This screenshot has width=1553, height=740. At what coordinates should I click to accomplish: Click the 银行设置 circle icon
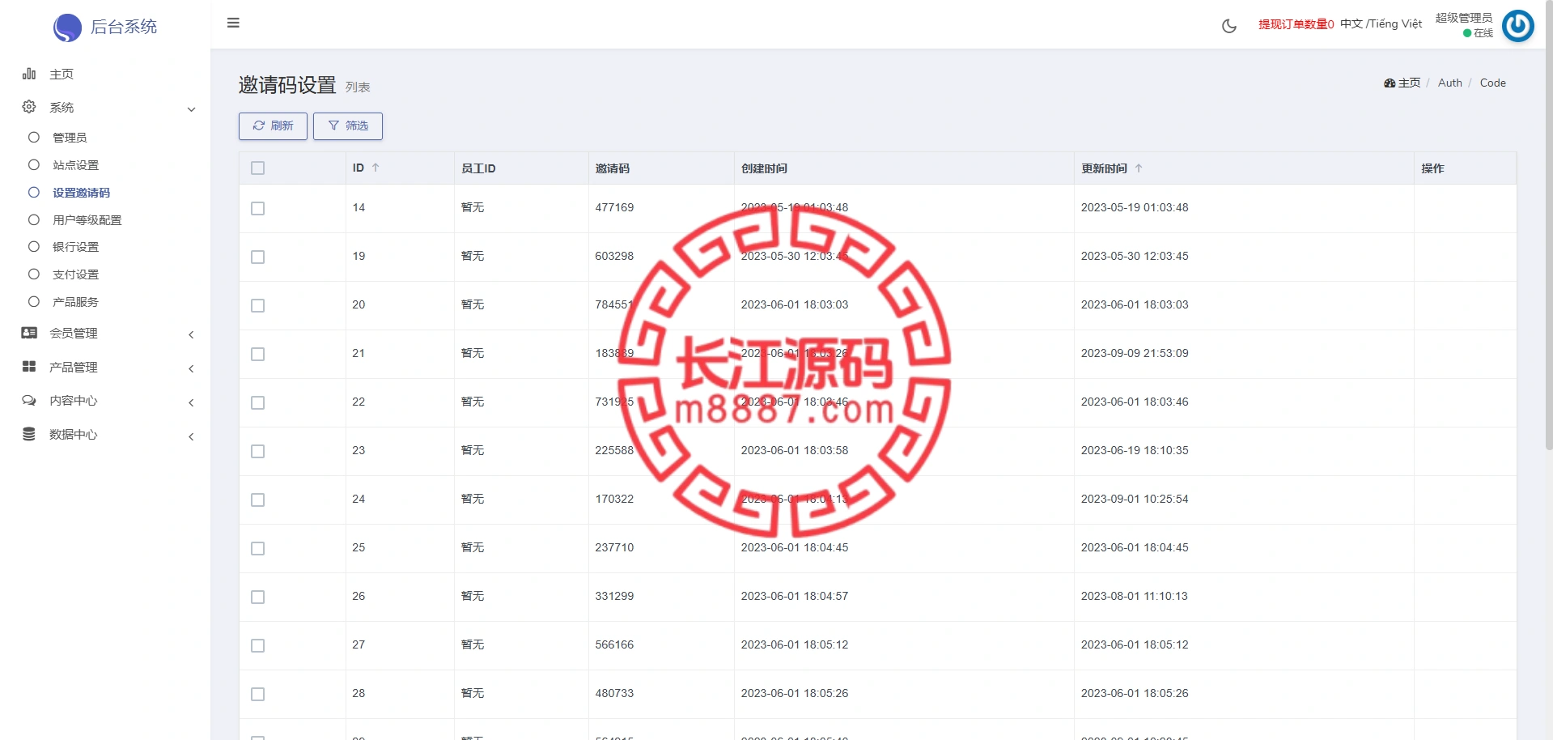[x=34, y=247]
